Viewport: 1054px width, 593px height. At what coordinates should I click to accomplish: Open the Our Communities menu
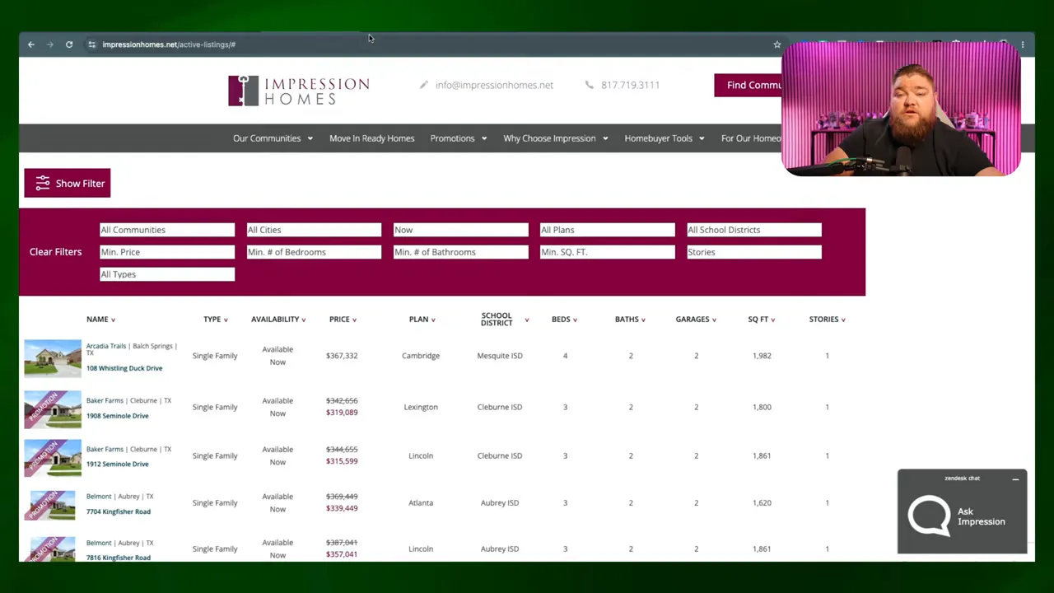[x=273, y=138]
